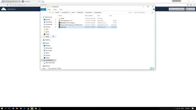Select the Auto Shutdown v1.0.1 application

87,20
